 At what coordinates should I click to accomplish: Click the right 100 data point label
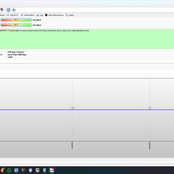tap(149, 108)
